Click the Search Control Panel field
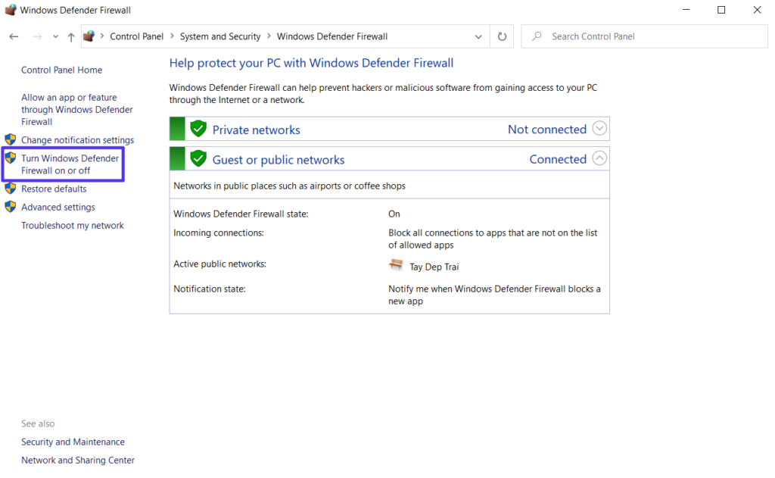 [643, 36]
